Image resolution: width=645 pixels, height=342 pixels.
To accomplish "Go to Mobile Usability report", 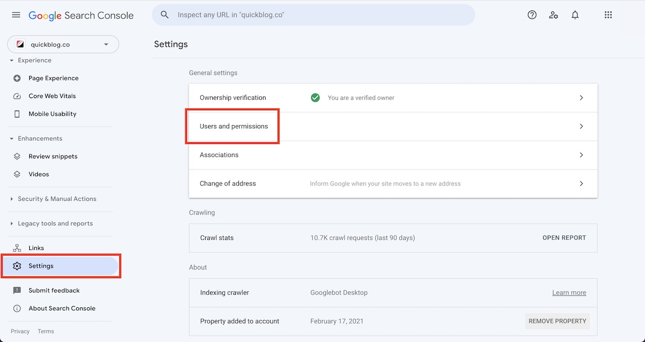I will (x=52, y=114).
